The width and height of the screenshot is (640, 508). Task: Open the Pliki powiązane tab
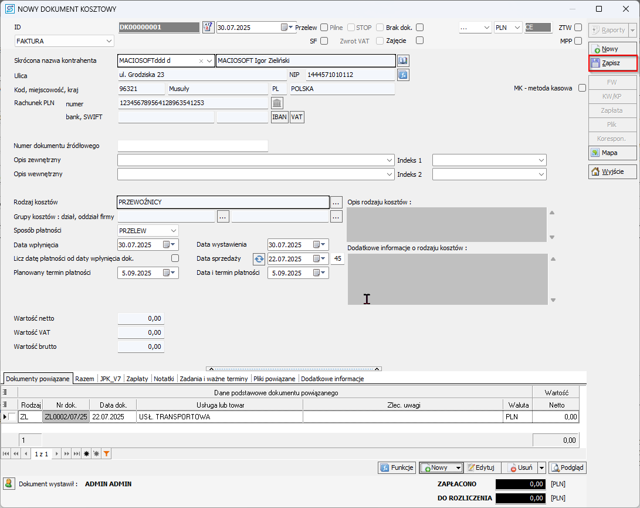click(x=275, y=379)
